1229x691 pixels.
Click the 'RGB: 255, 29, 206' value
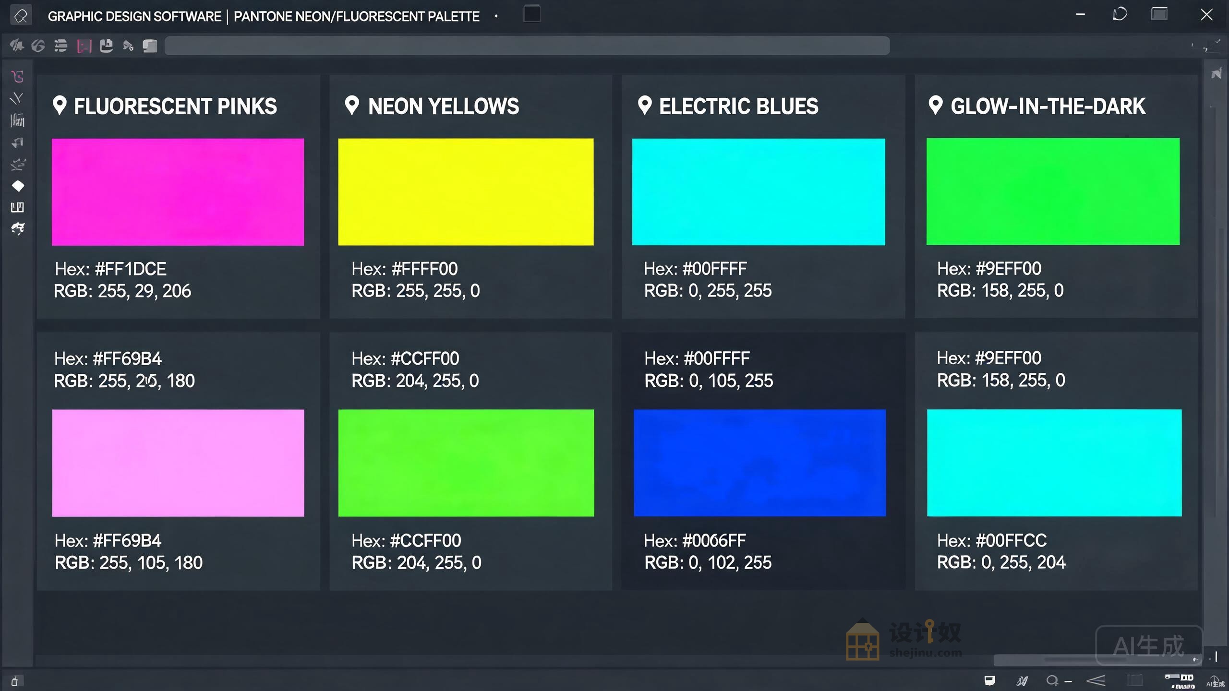(122, 291)
